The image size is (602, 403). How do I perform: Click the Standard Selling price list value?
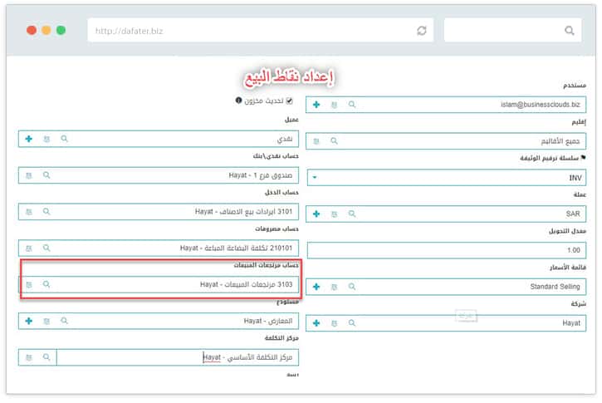pos(555,287)
